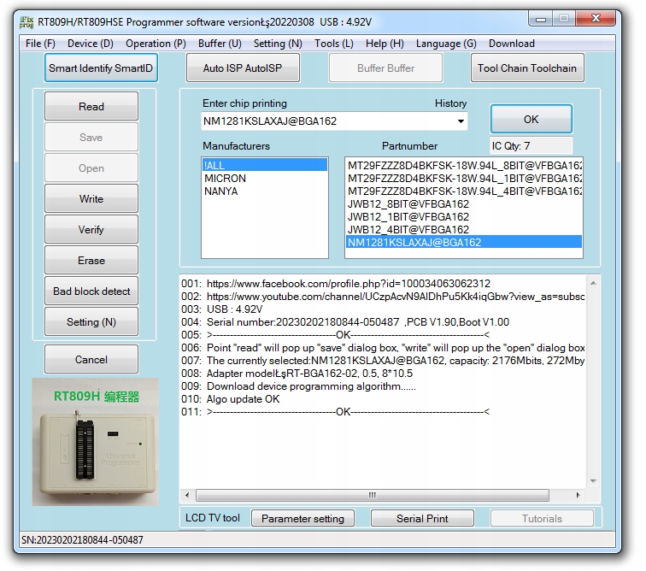Select MT29FZZZ8D4BKFSK-18W.94L_8BIT part number
The width and height of the screenshot is (646, 571).
464,165
